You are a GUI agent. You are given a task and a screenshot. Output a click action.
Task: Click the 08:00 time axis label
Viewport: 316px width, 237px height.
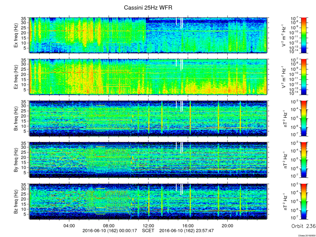pyautogui.click(x=109, y=226)
